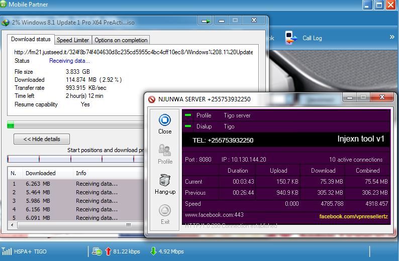The width and height of the screenshot is (399, 261).
Task: Open the Options on completion tab
Action: pos(121,40)
